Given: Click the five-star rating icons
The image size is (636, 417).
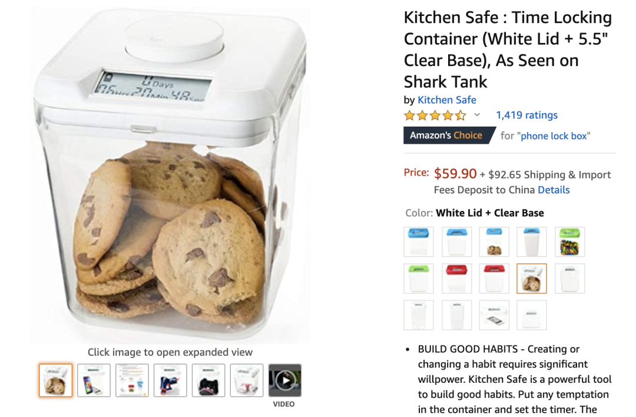Looking at the screenshot, I should [x=435, y=115].
